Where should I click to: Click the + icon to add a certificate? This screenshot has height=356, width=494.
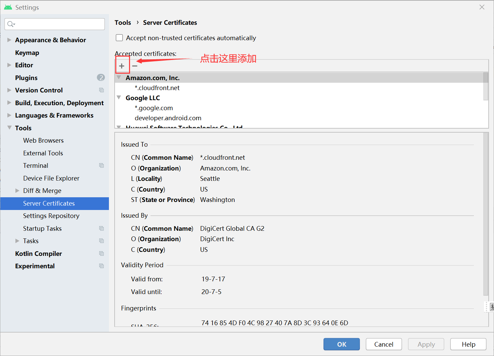(x=122, y=66)
